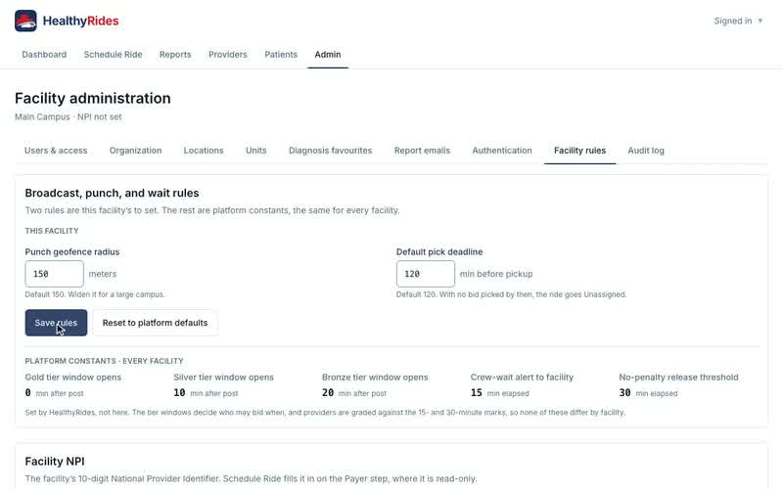Focus the Punch geofence radius field

click(x=55, y=274)
